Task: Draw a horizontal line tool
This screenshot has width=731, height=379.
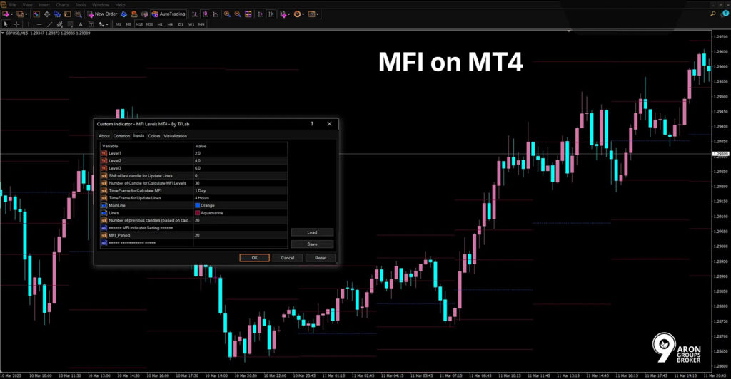Action: click(x=39, y=24)
